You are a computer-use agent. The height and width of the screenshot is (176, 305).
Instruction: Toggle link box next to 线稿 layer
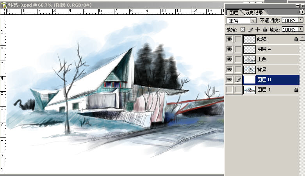(238, 39)
